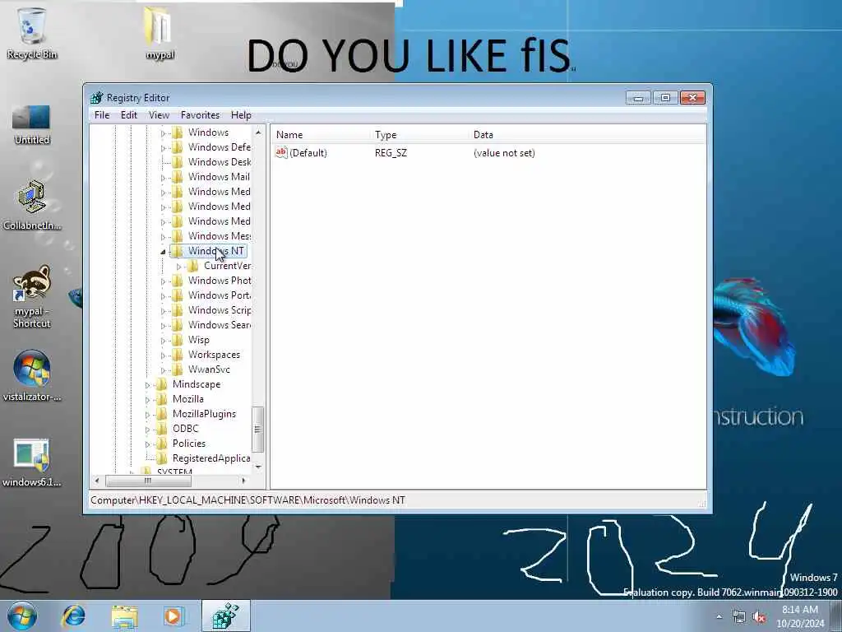Click the Registry Editor title bar icon
842x632 pixels.
(x=97, y=98)
